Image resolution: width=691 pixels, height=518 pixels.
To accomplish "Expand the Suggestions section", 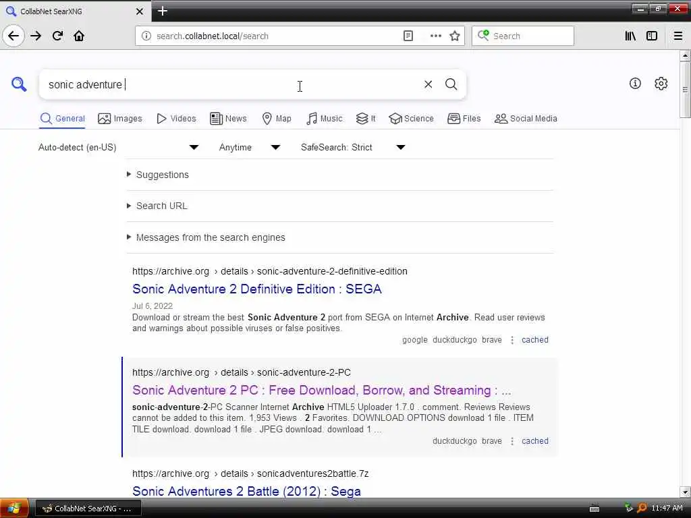I will click(163, 175).
